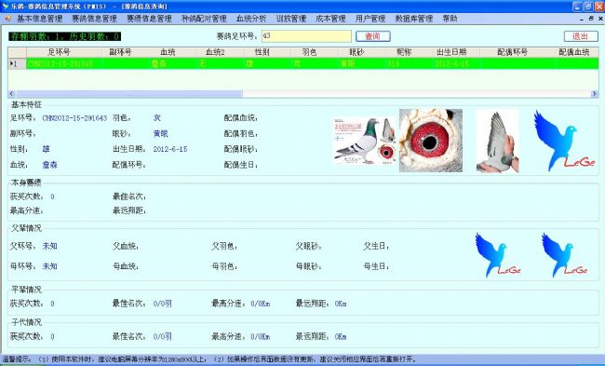Screen dimensions: 605x366
Task: Focus the 赛鸽足环号 input field
Action: tap(306, 36)
